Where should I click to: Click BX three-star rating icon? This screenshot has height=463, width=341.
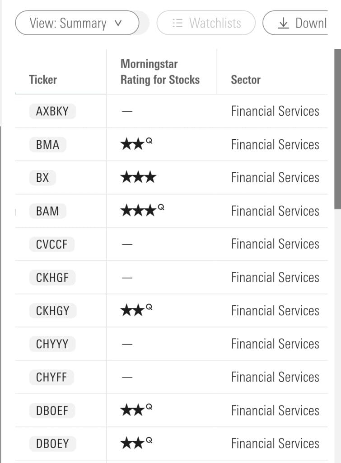138,178
